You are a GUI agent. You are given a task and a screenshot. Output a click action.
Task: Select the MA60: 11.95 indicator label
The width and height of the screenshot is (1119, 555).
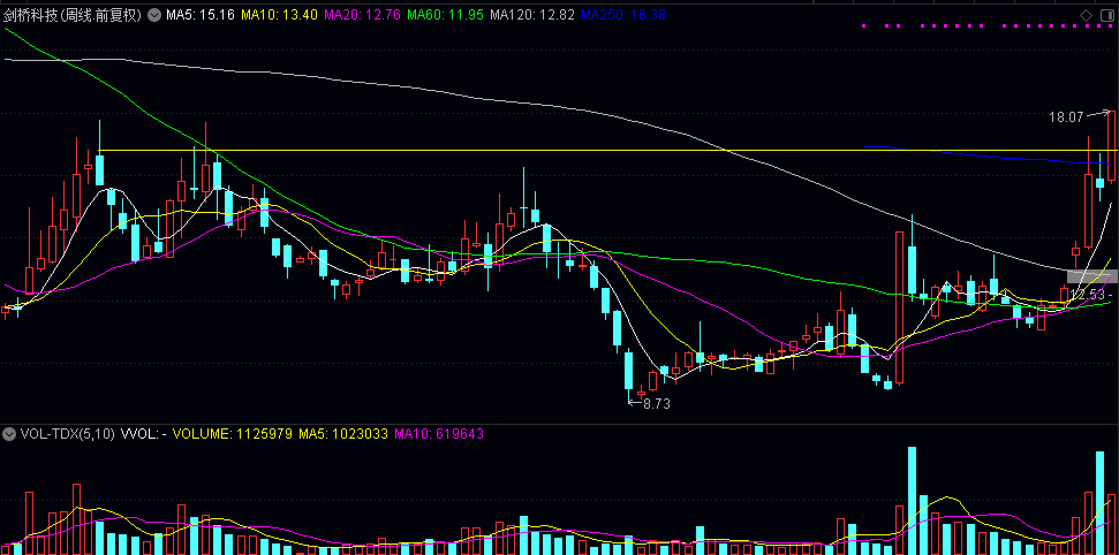click(445, 15)
